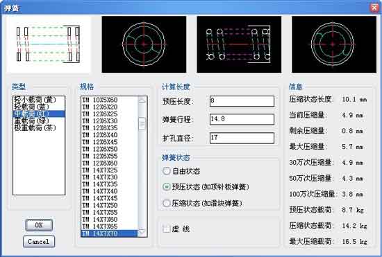Focus the 弹簧行程 input field
This screenshot has width=382, height=257.
[242, 119]
